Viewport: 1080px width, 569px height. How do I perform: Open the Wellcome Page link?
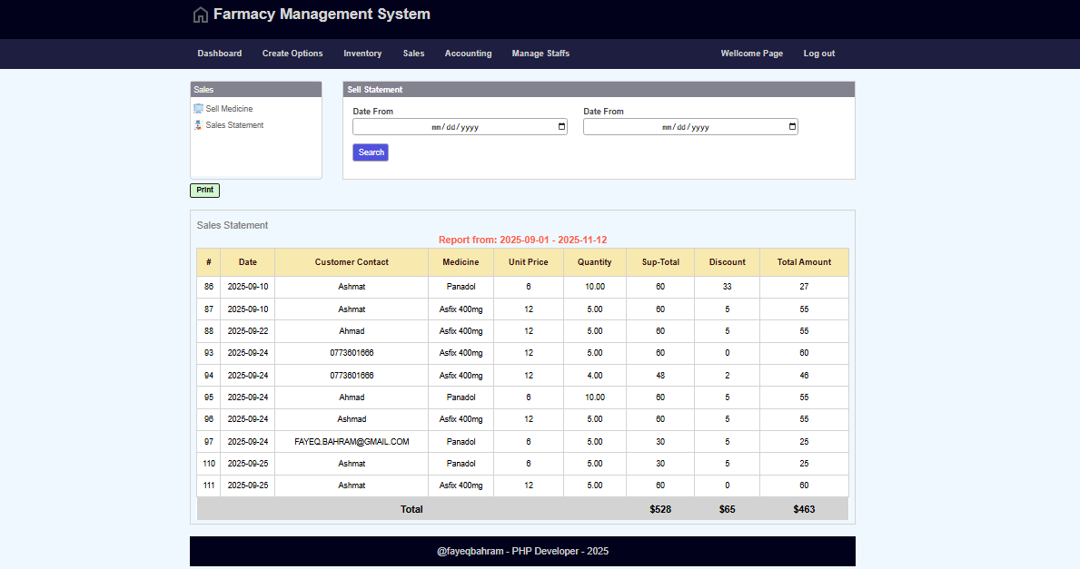pos(751,54)
